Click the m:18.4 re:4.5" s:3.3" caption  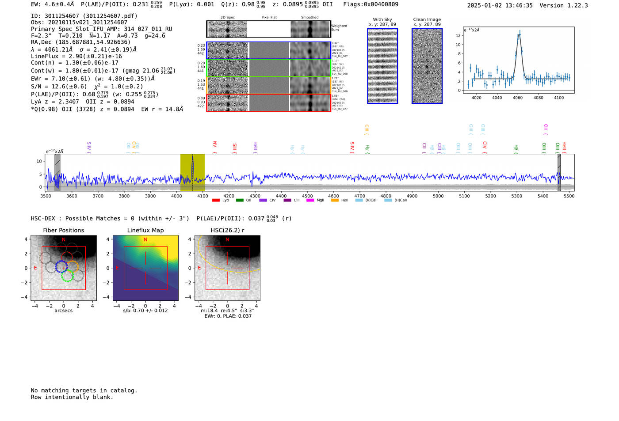[227, 311]
